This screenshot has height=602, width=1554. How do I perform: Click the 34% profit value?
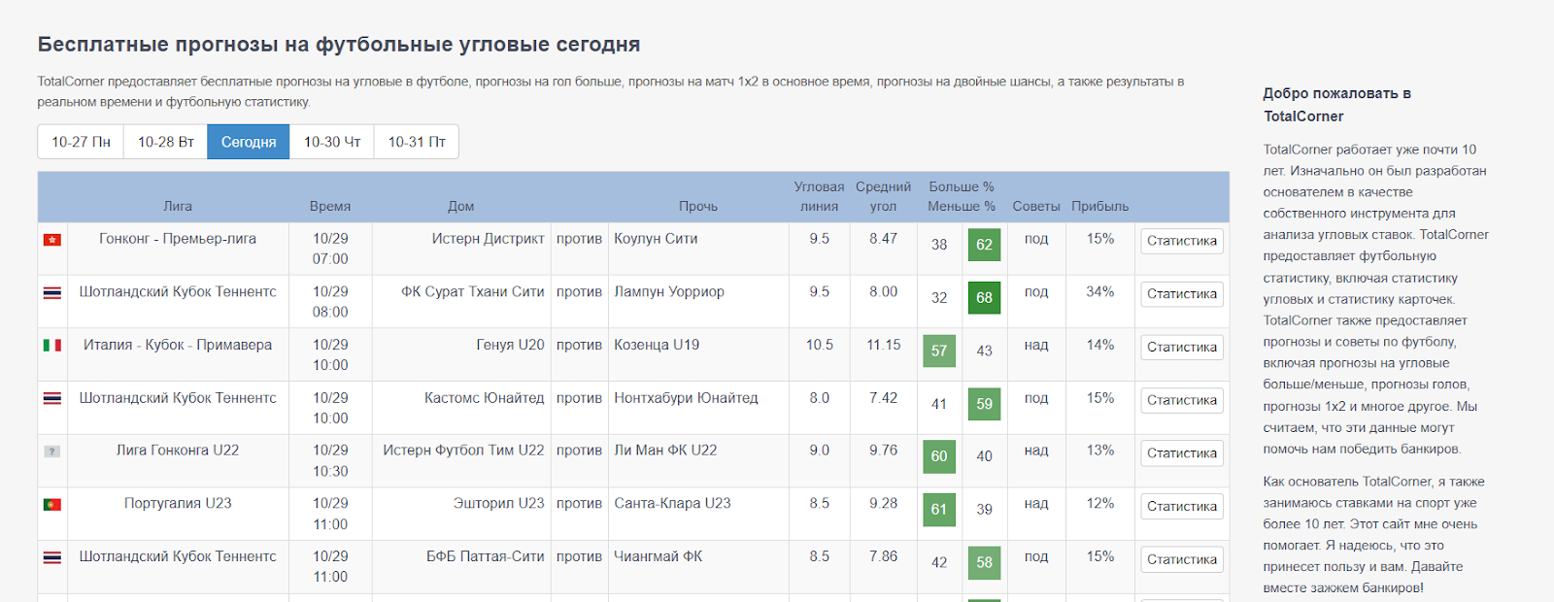coord(1100,291)
